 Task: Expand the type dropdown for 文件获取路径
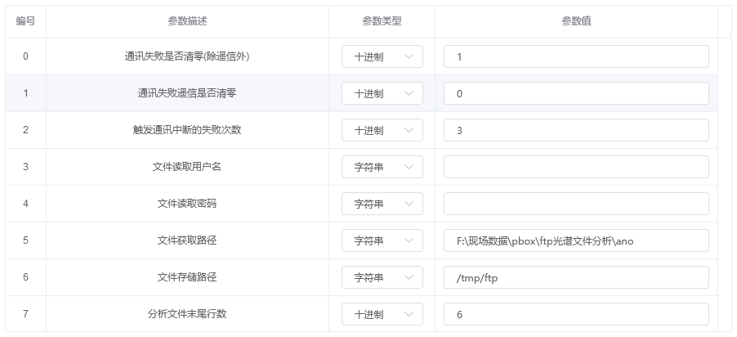382,240
